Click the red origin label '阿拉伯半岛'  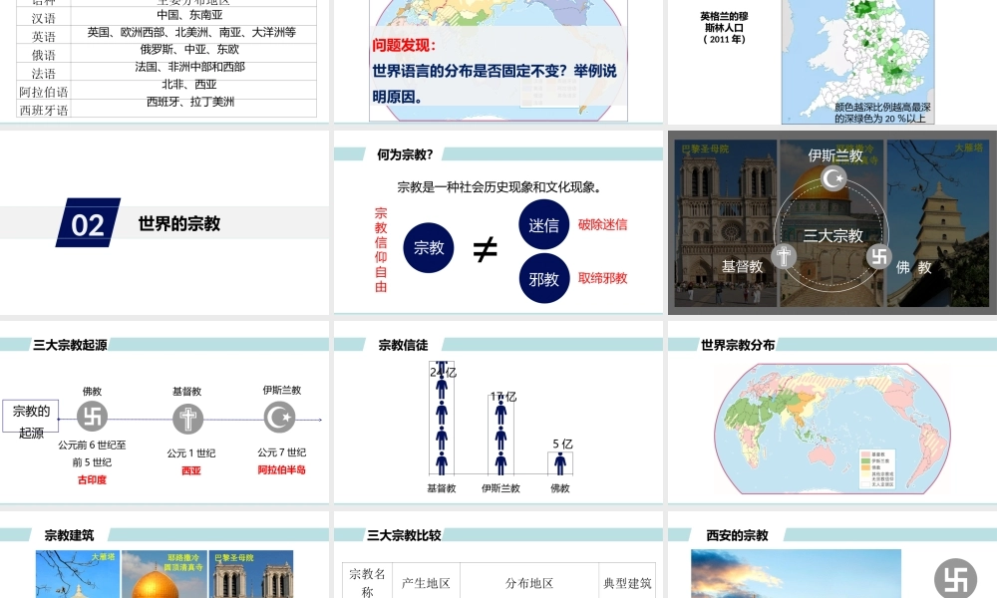click(x=282, y=469)
